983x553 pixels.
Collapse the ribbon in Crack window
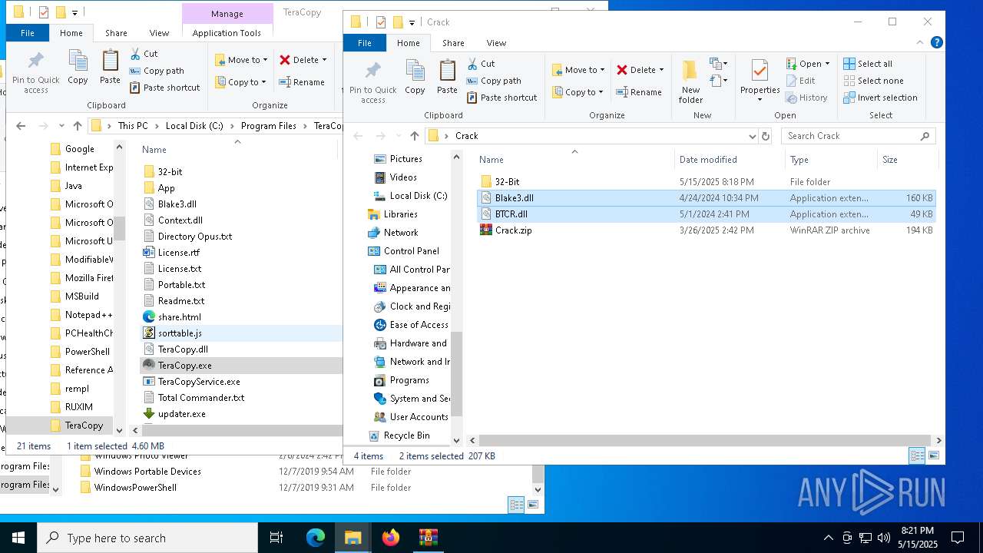pos(922,43)
